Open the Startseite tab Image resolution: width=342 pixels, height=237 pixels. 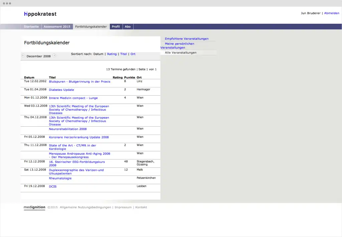tap(31, 27)
